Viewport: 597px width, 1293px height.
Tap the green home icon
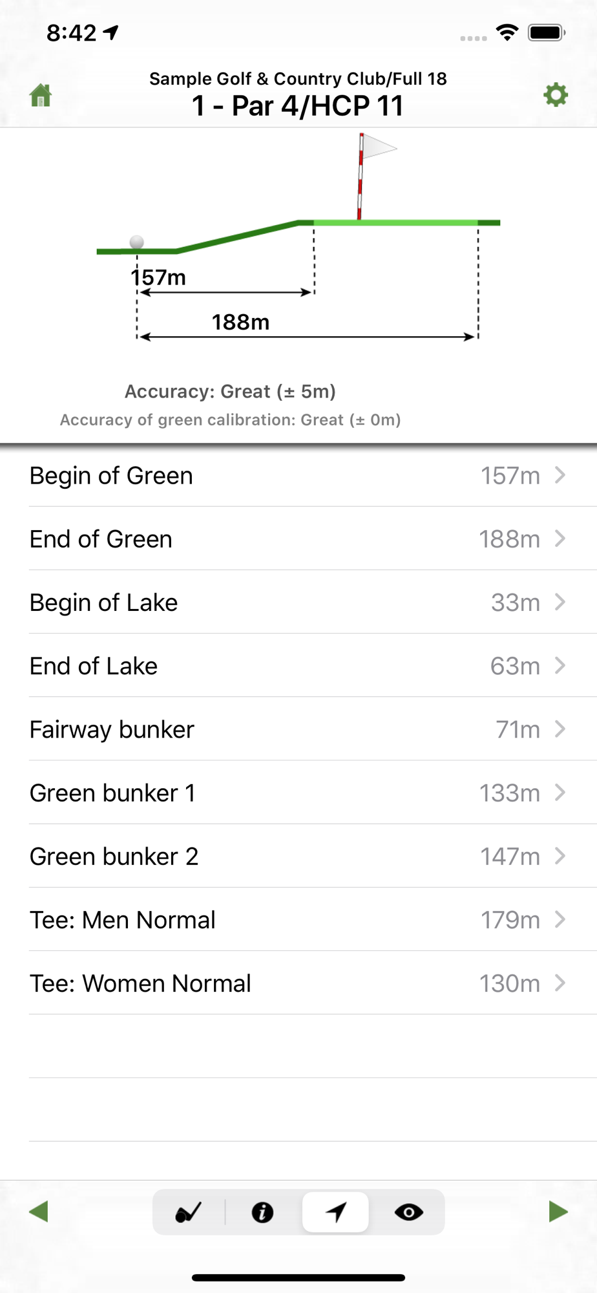coord(41,96)
